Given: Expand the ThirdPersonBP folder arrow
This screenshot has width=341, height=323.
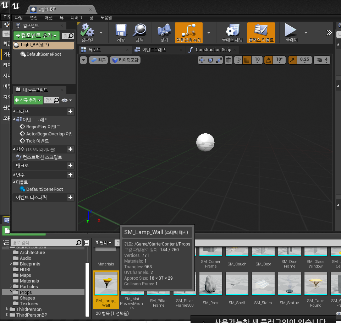Looking at the screenshot, I should coord(7,315).
